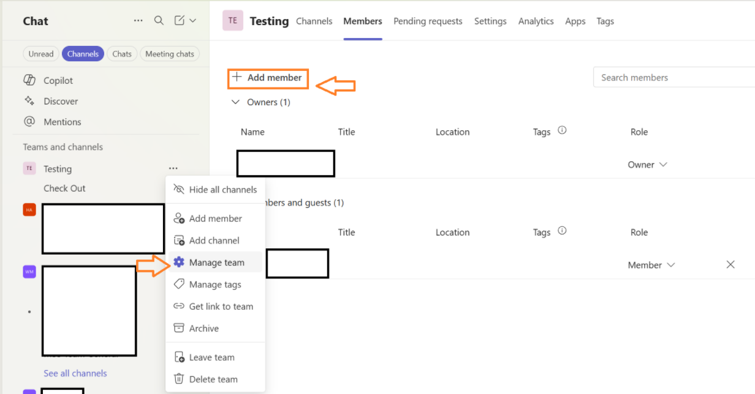755x394 pixels.
Task: Choose Hide all channels from context menu
Action: pyautogui.click(x=215, y=190)
